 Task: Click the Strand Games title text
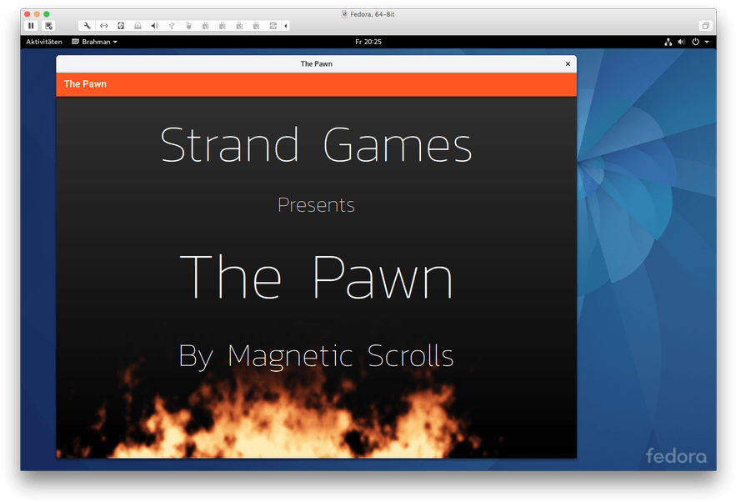pyautogui.click(x=316, y=144)
